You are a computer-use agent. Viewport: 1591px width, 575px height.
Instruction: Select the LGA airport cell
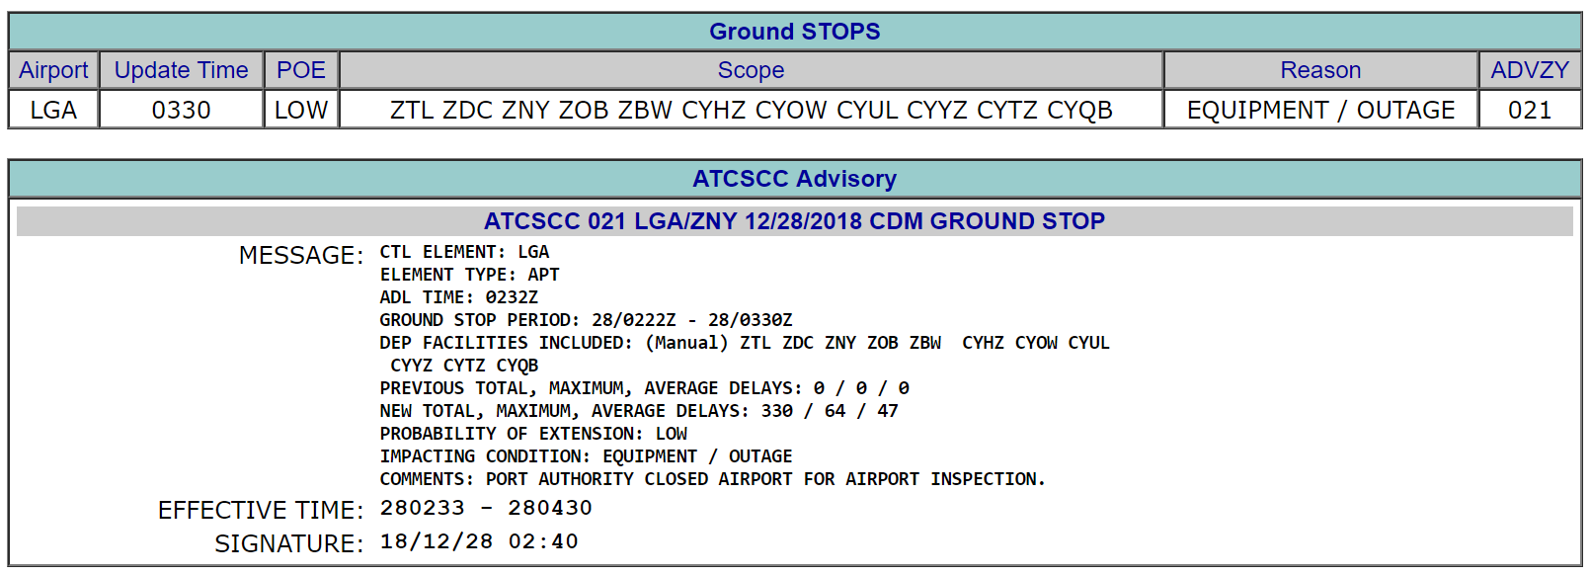pos(53,110)
